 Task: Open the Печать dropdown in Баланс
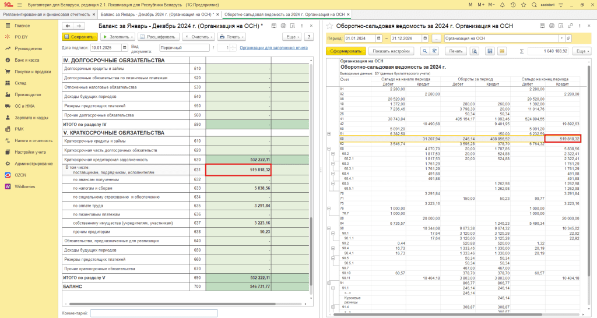pos(231,37)
